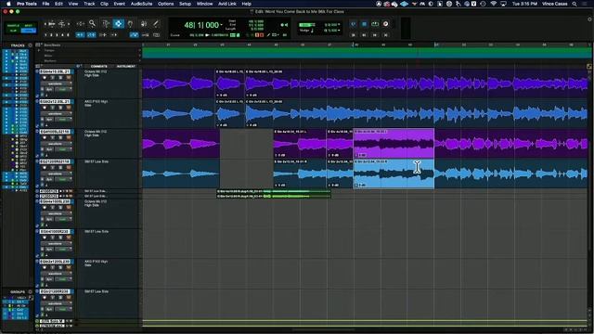
Task: Open the AudioSuite menu
Action: coord(141,4)
